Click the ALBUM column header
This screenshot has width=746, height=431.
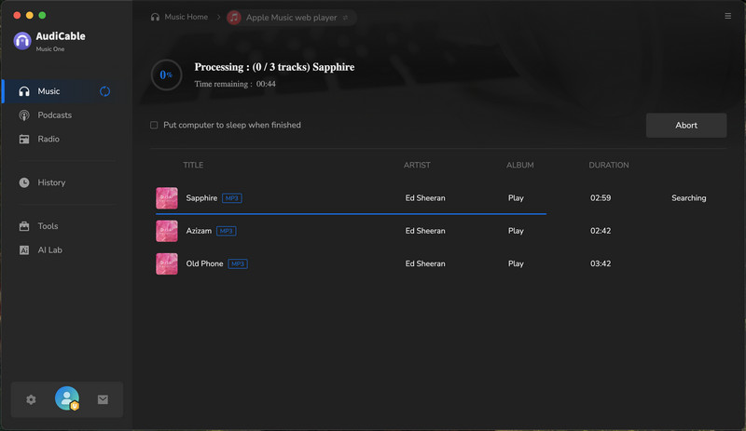520,165
